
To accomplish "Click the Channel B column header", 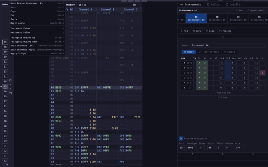I will coord(108,10).
